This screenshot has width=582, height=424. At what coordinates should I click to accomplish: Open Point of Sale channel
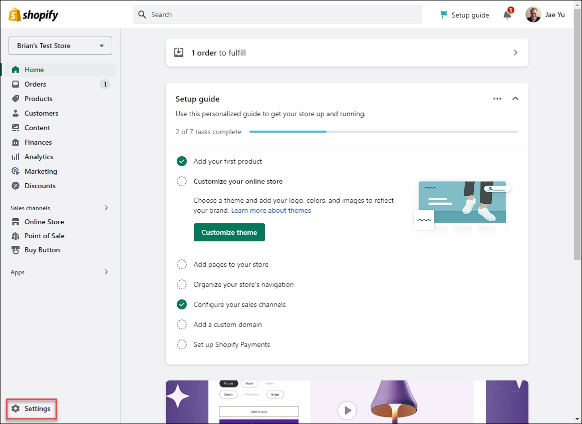pyautogui.click(x=46, y=236)
